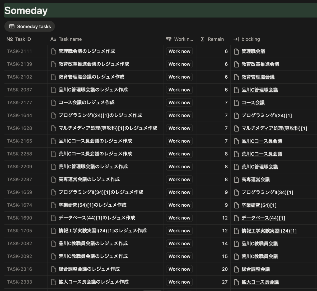Click the Remain value 20 for TASK-2316
This screenshot has height=291, width=317.
click(x=225, y=269)
